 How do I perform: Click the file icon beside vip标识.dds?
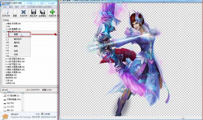4,83
